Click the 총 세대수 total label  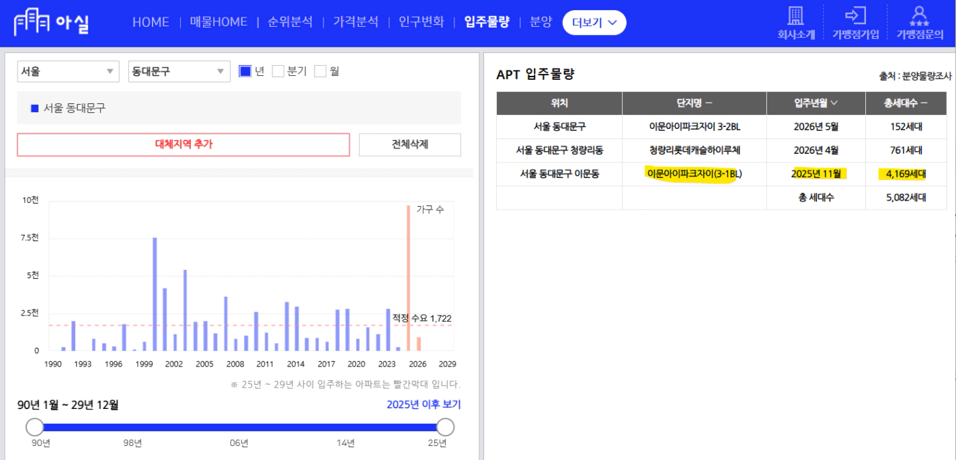click(x=816, y=197)
